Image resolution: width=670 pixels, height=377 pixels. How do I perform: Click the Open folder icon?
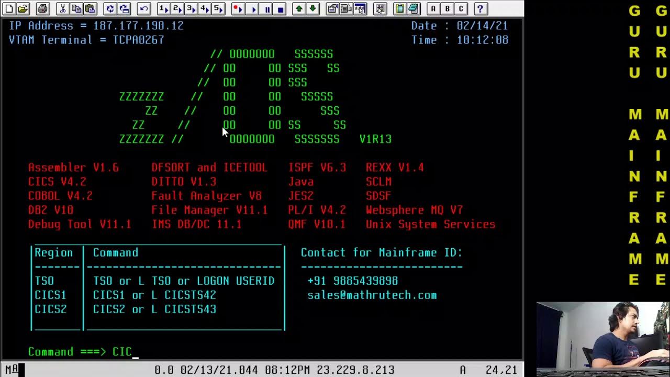23,8
